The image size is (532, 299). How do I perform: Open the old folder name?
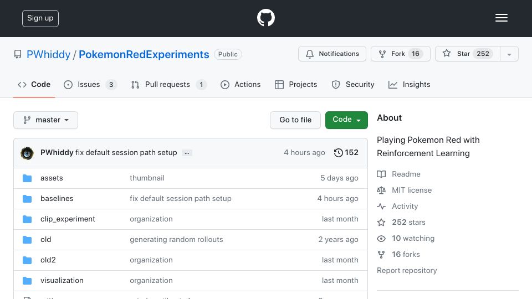(46, 240)
